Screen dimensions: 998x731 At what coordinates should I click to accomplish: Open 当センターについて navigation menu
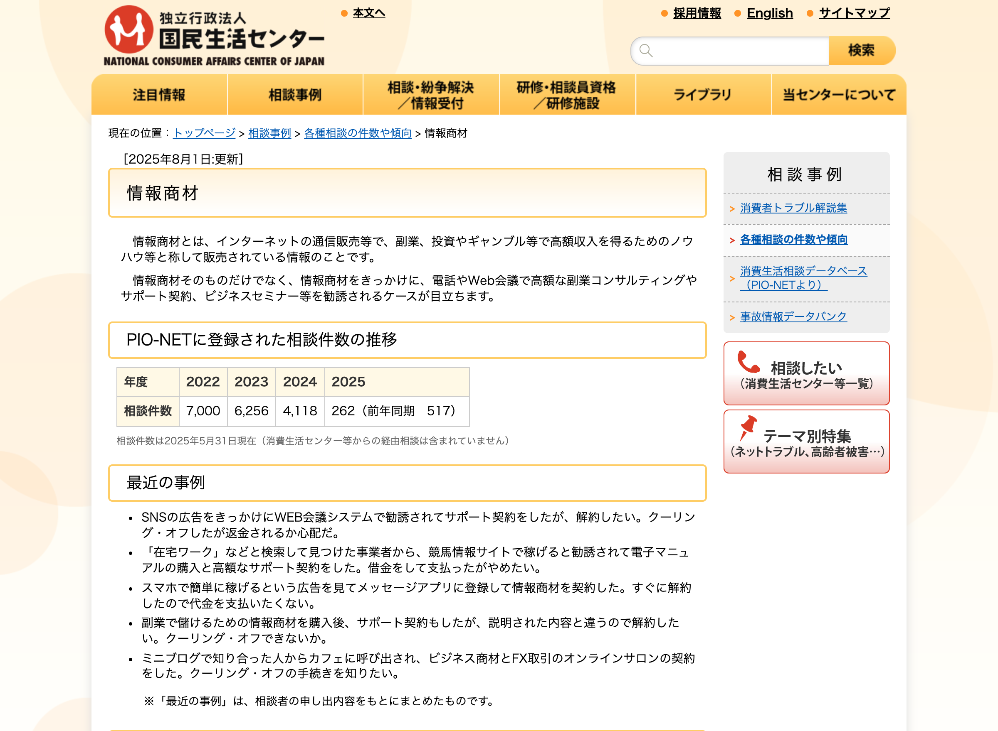point(839,95)
